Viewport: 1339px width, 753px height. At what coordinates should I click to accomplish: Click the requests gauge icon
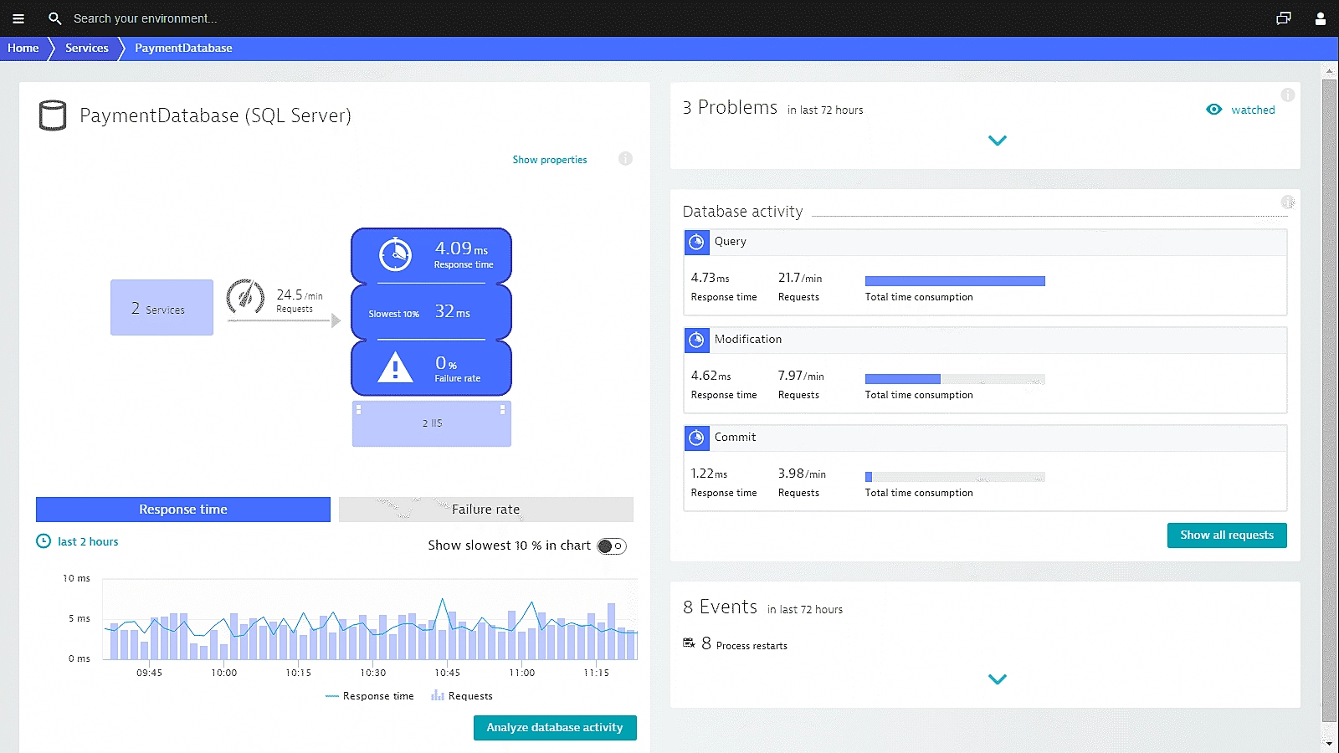point(245,296)
